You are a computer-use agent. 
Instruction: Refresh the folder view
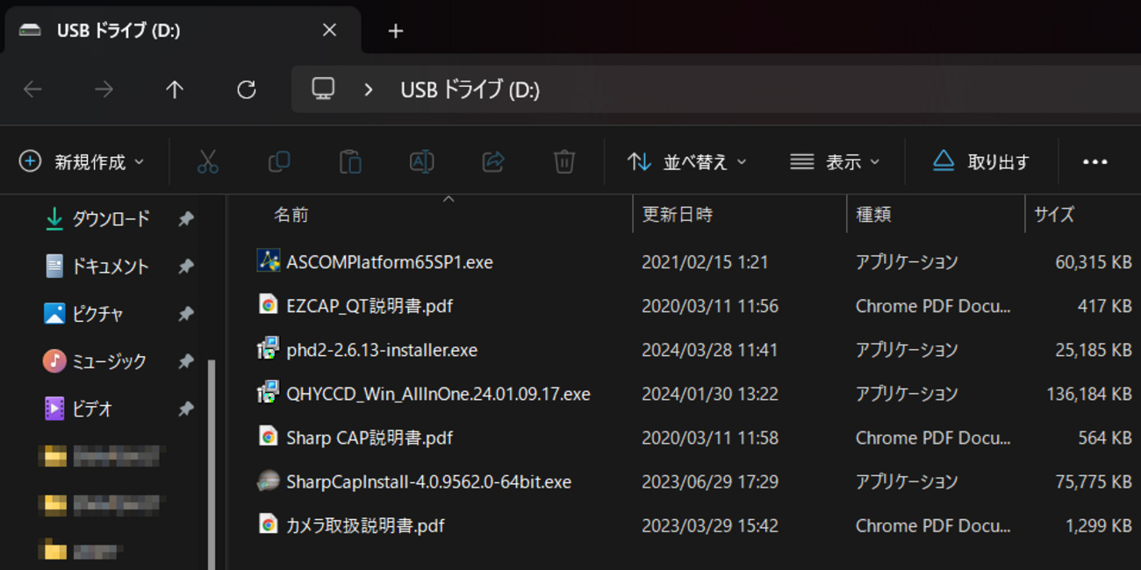247,89
